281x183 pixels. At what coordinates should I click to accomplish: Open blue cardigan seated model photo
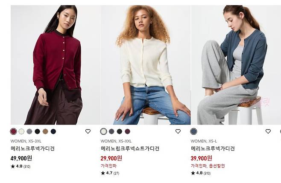[236, 65]
